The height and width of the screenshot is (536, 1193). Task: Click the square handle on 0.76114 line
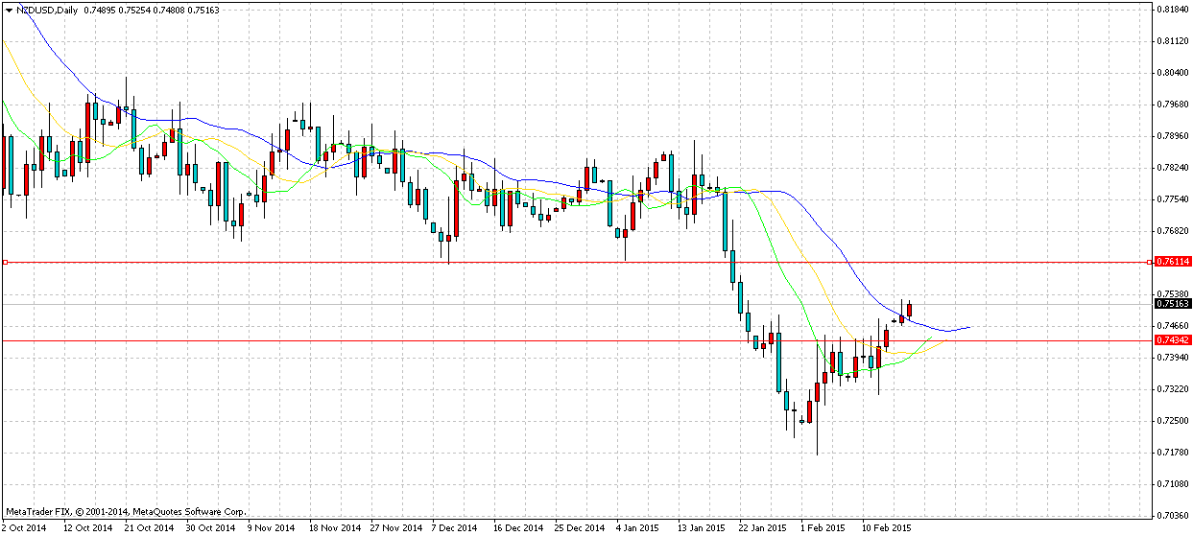[5, 262]
